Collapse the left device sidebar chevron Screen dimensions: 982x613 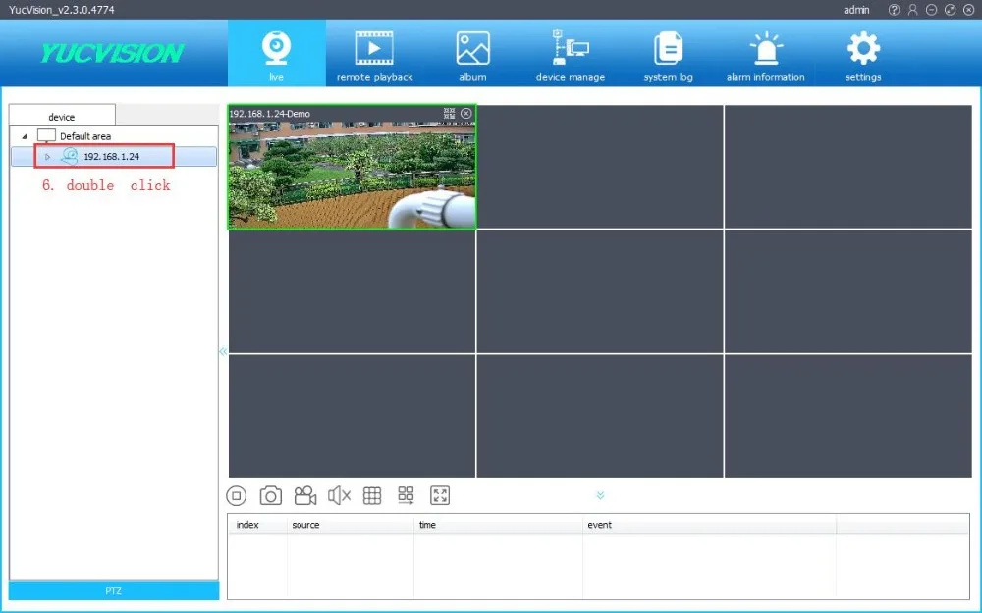pos(223,351)
